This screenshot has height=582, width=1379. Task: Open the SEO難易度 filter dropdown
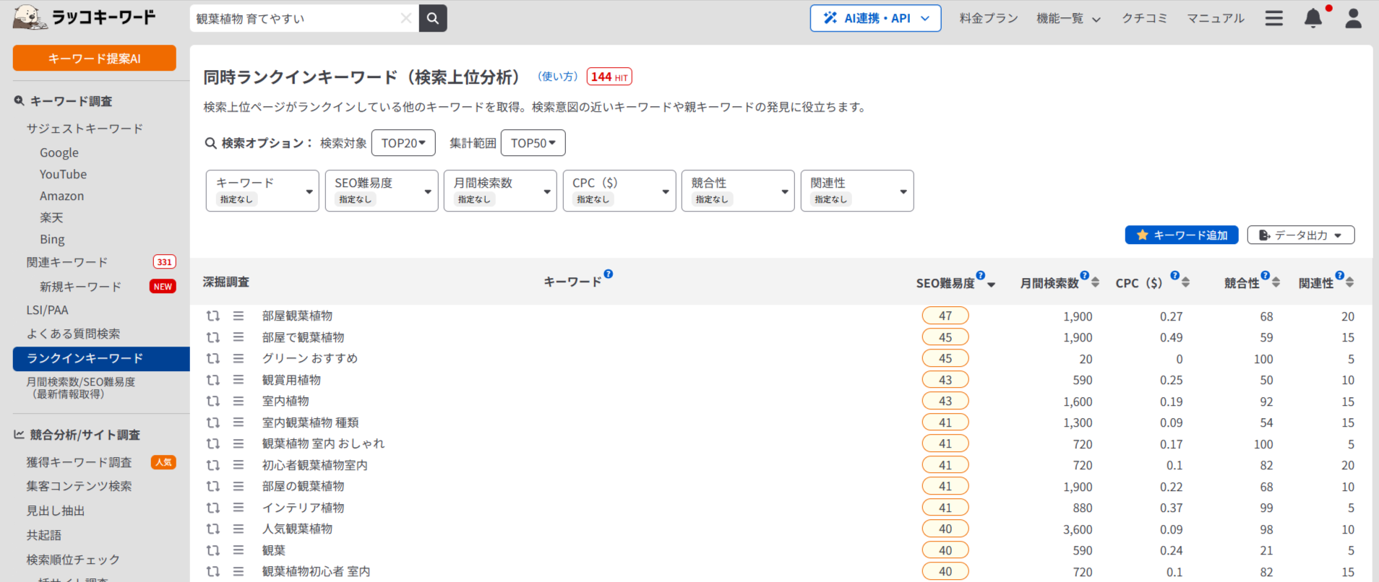[x=382, y=191]
